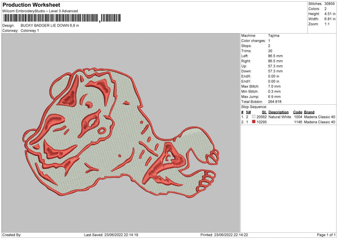Click the Left value 86.5 mm
The image size is (338, 239).
[x=275, y=56]
